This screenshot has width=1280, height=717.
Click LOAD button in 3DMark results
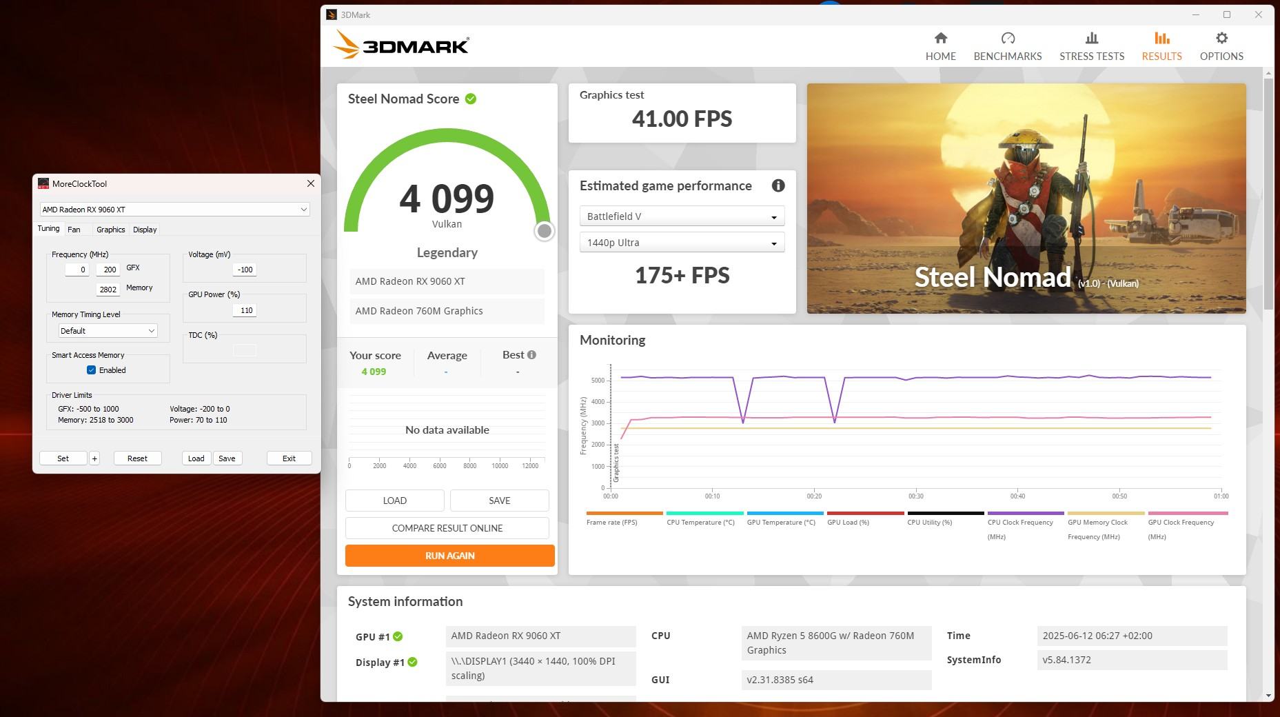394,501
